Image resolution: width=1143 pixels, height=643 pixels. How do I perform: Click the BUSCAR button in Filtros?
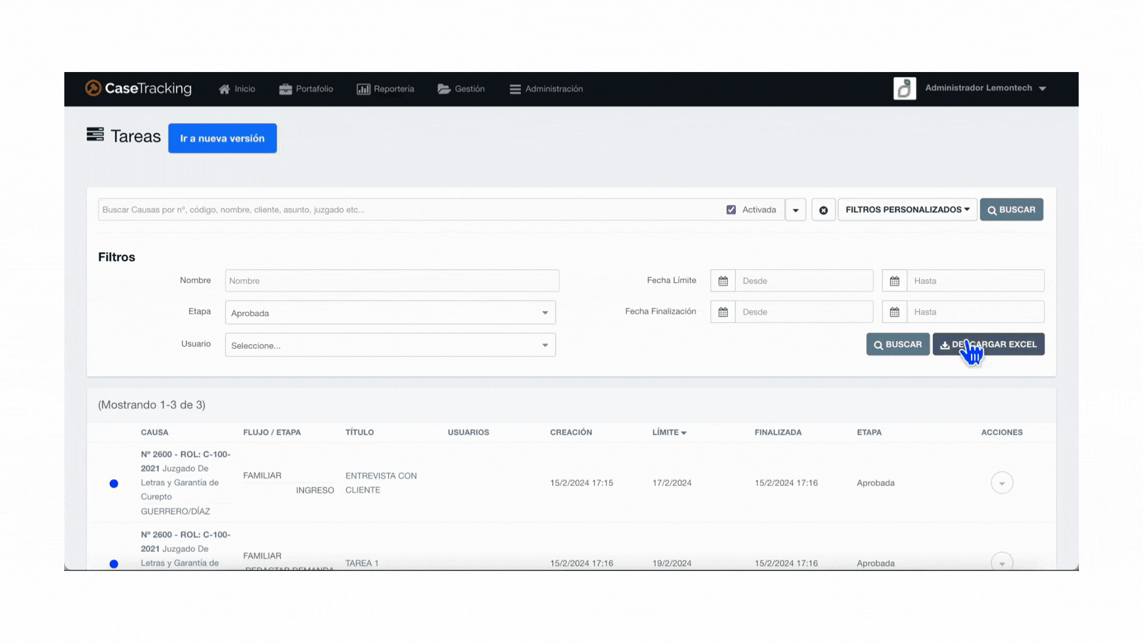pos(898,344)
